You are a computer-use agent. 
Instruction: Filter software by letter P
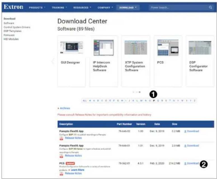point(154,101)
